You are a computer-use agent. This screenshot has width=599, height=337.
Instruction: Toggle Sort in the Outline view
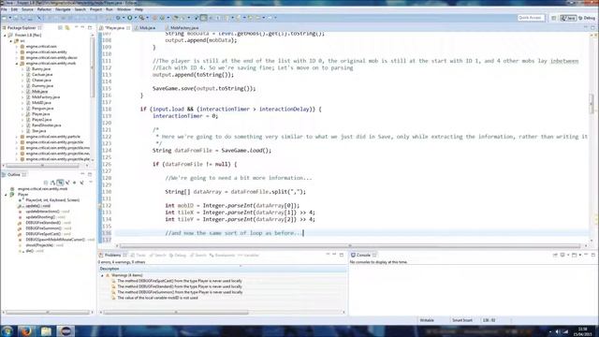click(52, 183)
